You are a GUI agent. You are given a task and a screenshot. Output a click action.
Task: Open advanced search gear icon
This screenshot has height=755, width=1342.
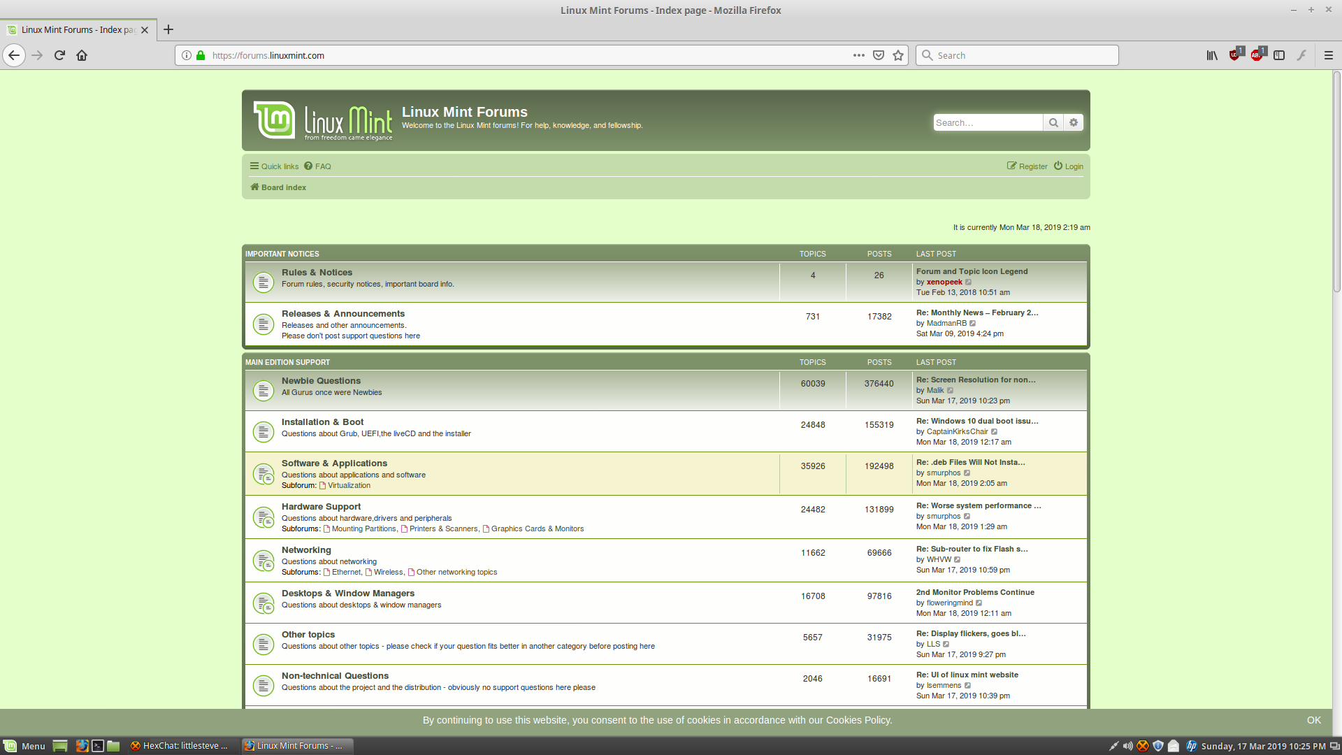coord(1074,122)
